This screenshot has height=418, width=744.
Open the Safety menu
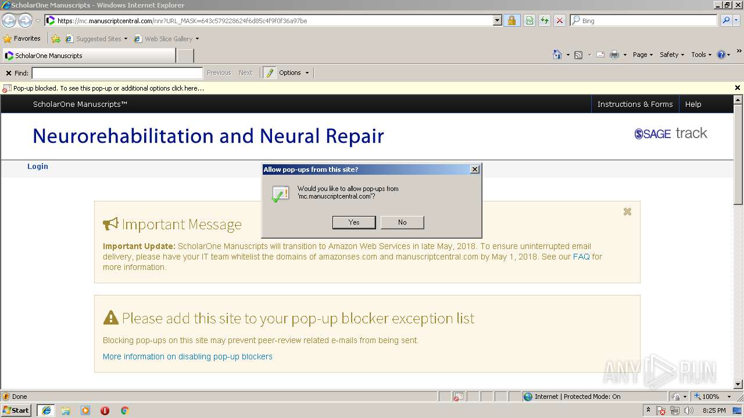(x=672, y=55)
